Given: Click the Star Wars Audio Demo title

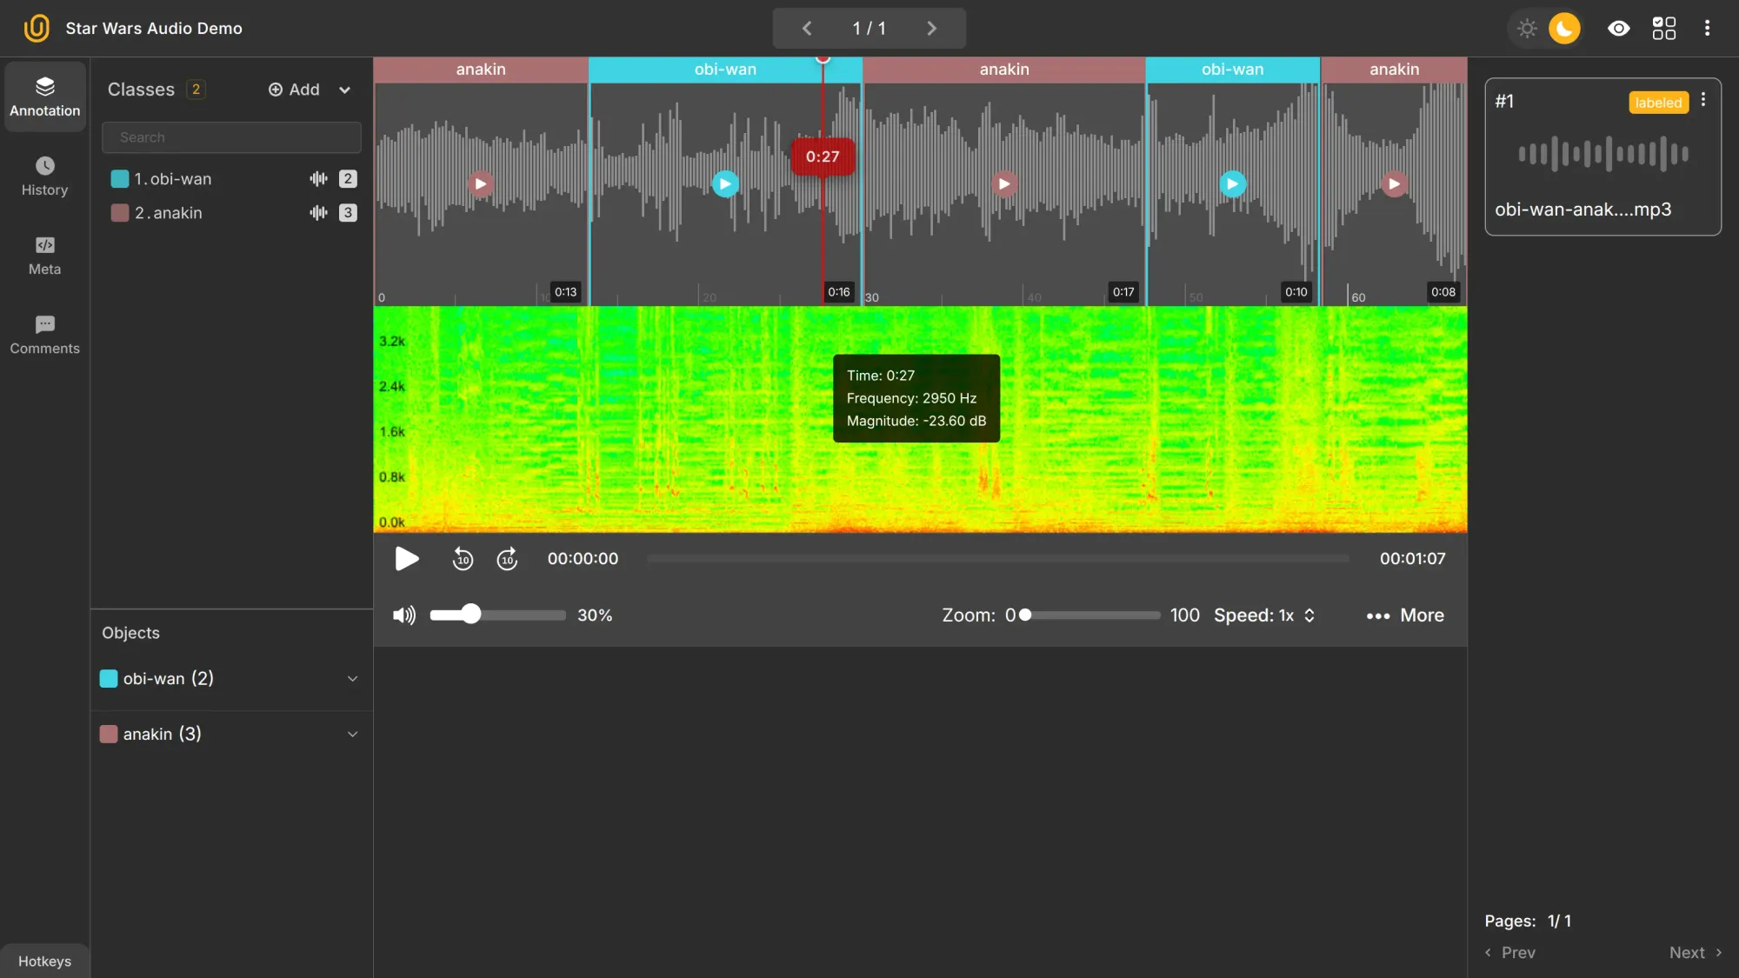Looking at the screenshot, I should point(154,29).
